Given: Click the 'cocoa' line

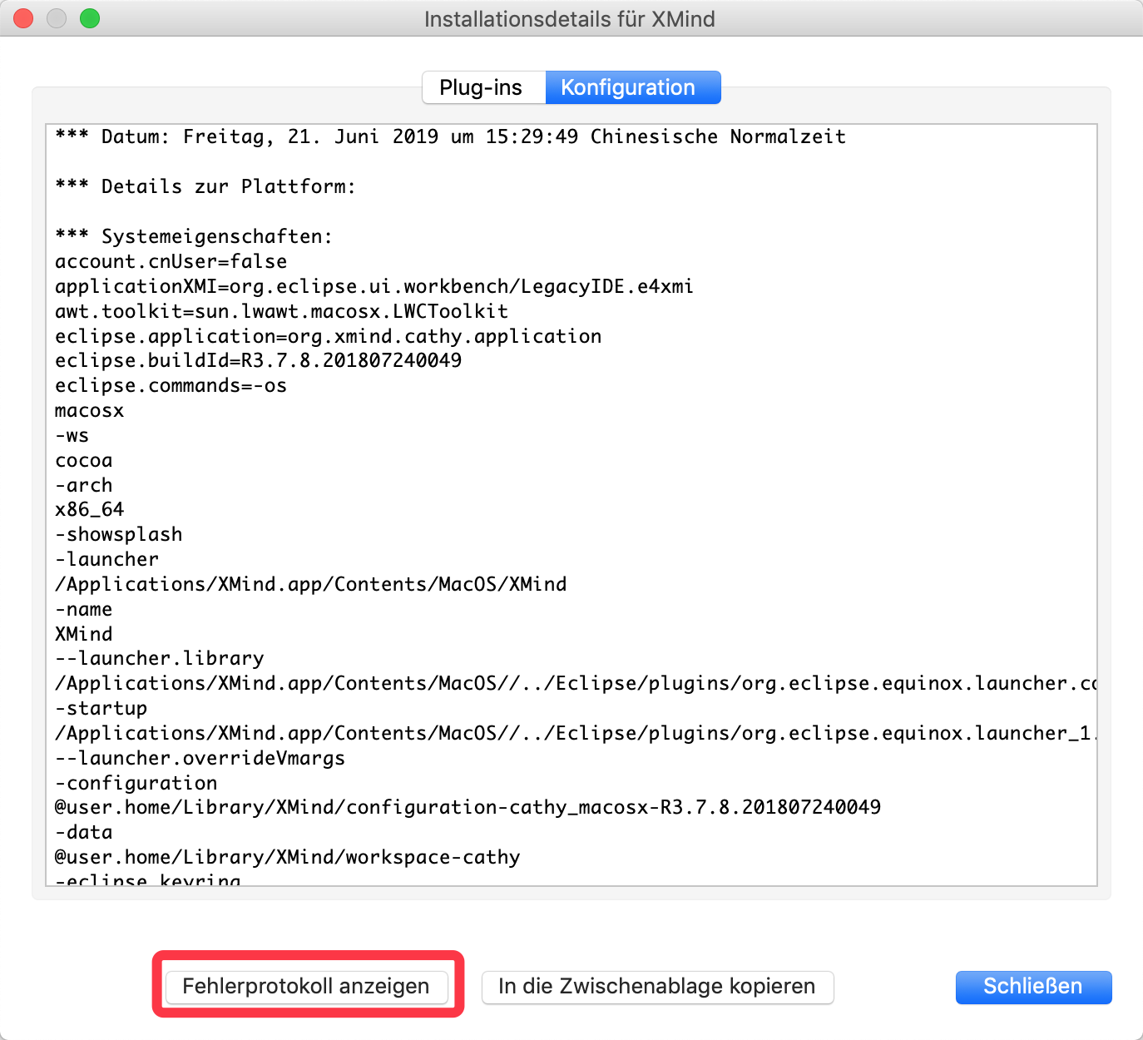Looking at the screenshot, I should (x=83, y=460).
